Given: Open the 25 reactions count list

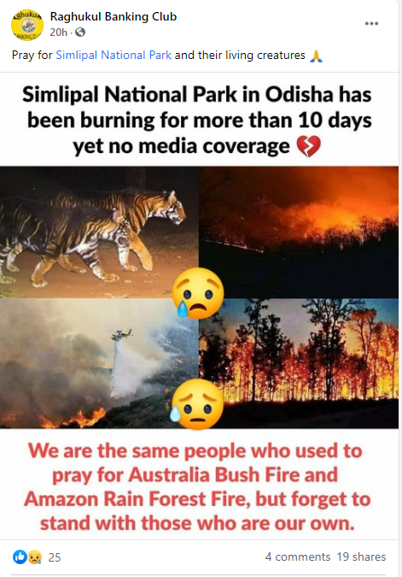Looking at the screenshot, I should point(55,557).
